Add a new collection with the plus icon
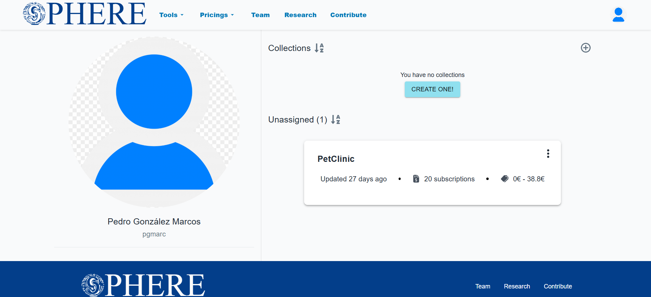The image size is (651, 297). (x=586, y=48)
